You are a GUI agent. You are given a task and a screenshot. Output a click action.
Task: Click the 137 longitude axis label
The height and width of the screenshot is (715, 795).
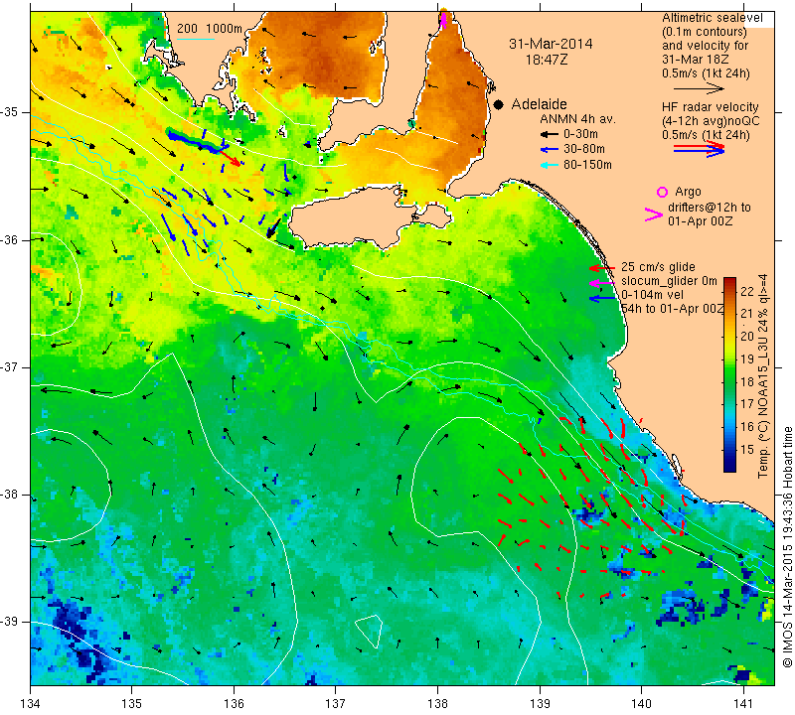point(336,704)
